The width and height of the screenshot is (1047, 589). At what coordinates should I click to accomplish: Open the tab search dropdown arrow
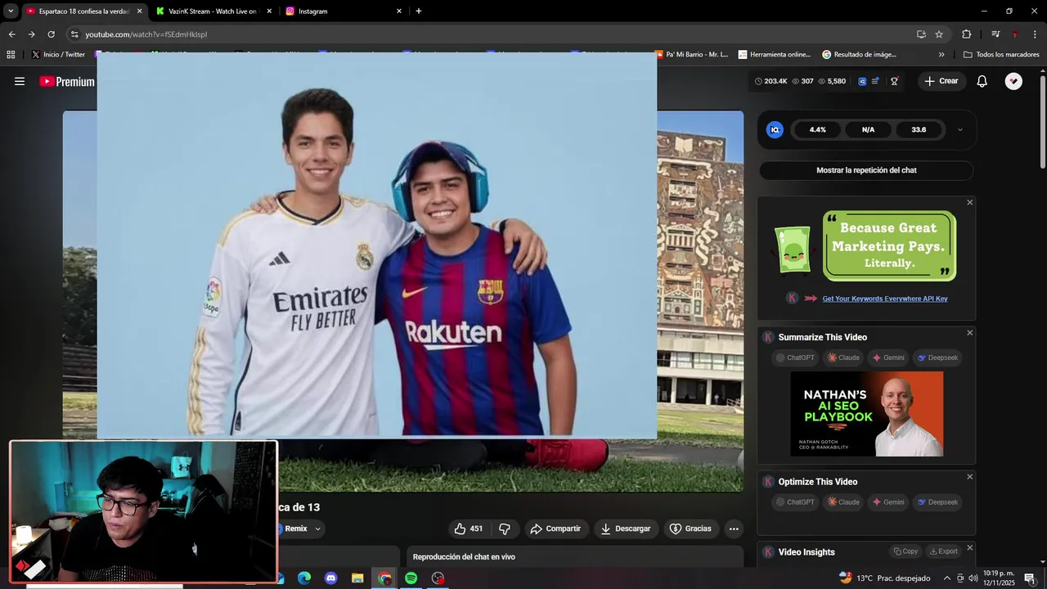(11, 11)
